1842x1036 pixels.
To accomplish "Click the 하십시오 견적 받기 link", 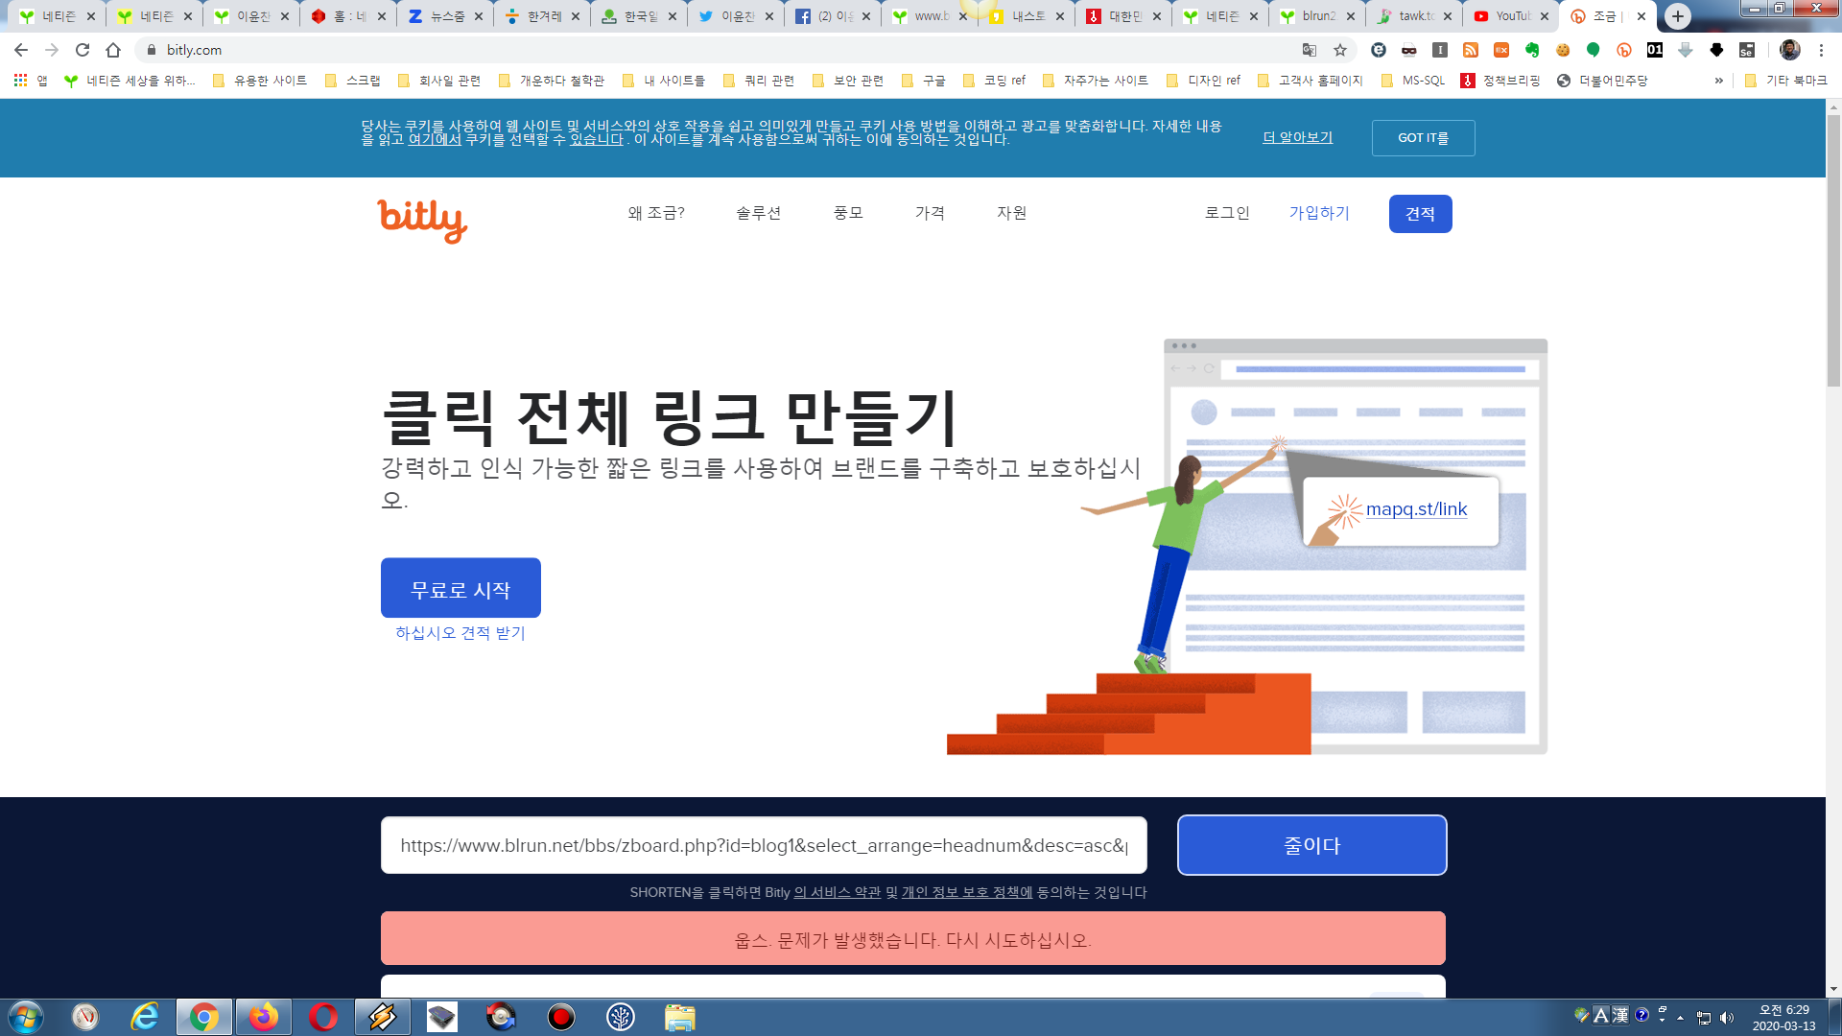I will (460, 633).
